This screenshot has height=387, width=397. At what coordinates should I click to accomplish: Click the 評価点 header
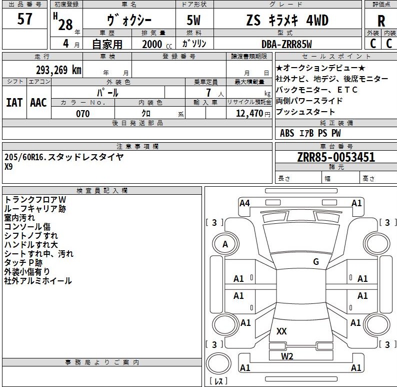(x=381, y=5)
